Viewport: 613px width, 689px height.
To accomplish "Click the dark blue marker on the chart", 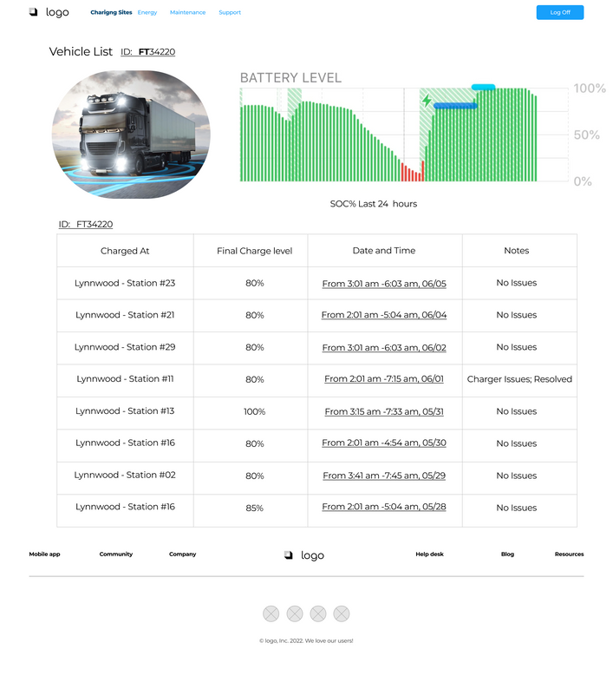I will [x=455, y=106].
